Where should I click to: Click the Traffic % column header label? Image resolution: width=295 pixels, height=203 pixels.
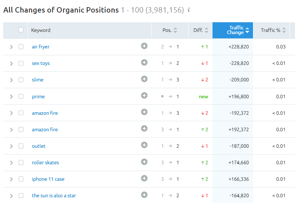coord(270,30)
